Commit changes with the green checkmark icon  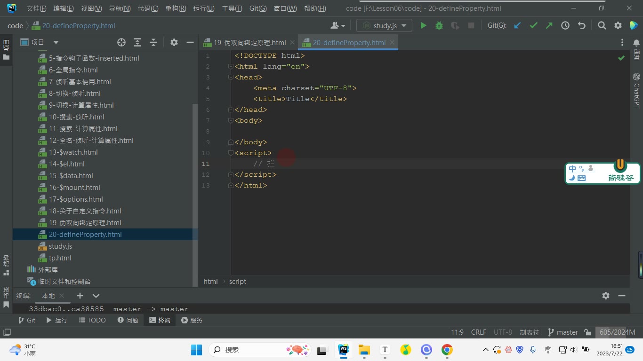pyautogui.click(x=533, y=25)
